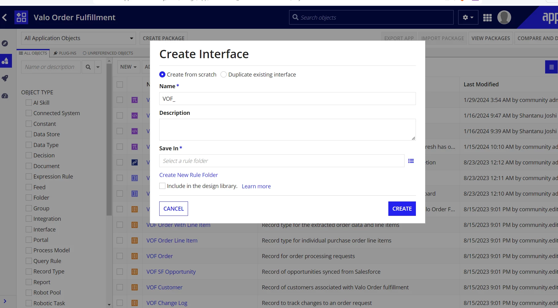Open the Monitor gauge icon in sidebar
558x308 pixels.
click(5, 96)
